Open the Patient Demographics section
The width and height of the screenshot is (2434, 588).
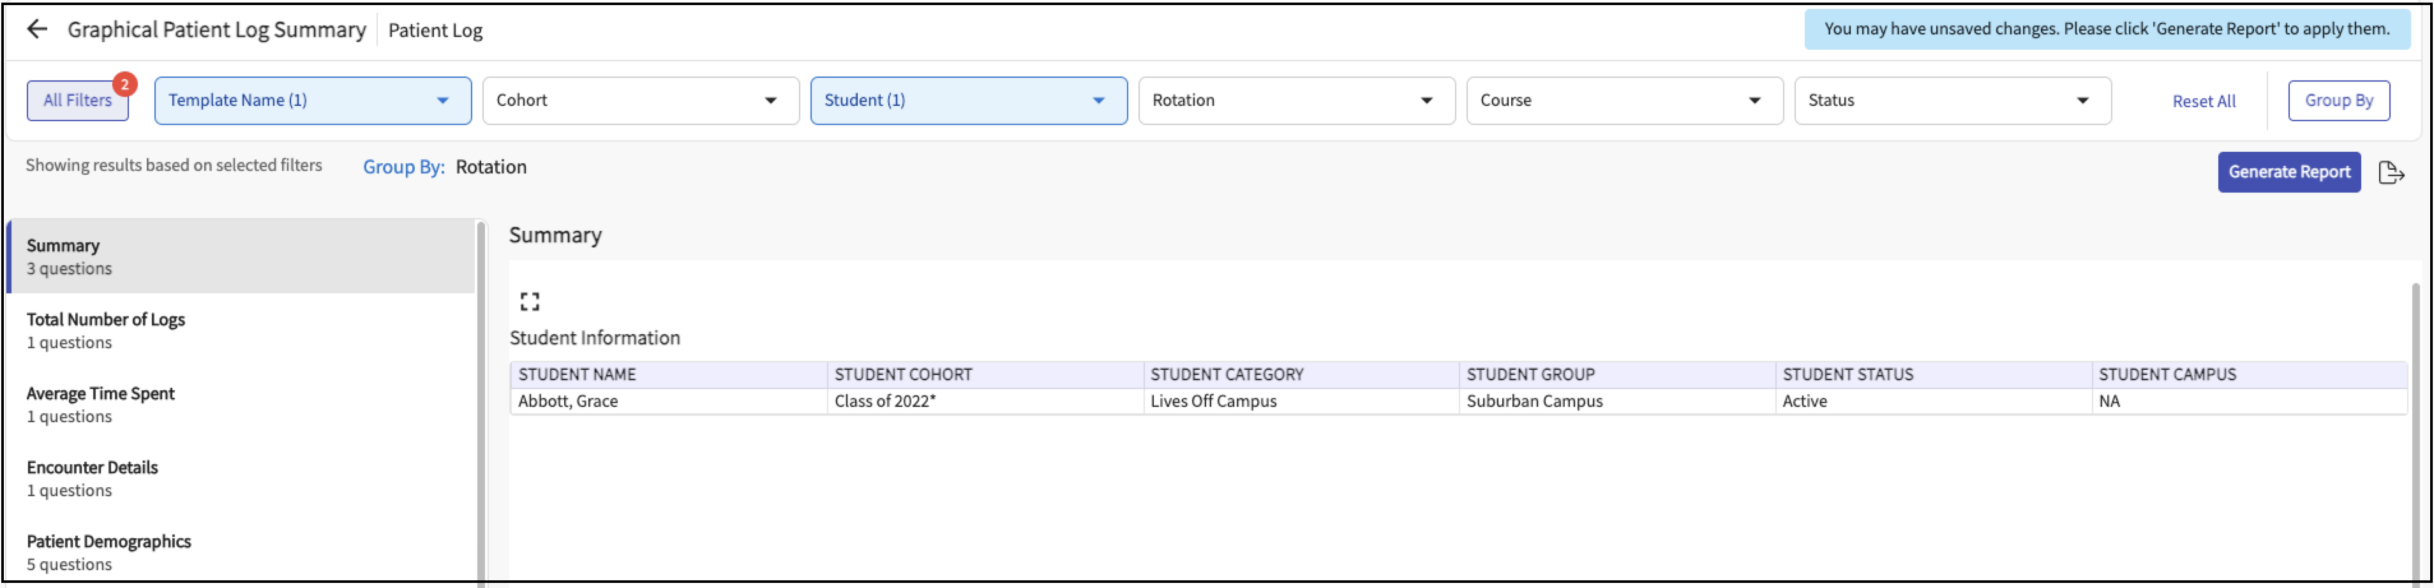click(x=241, y=552)
